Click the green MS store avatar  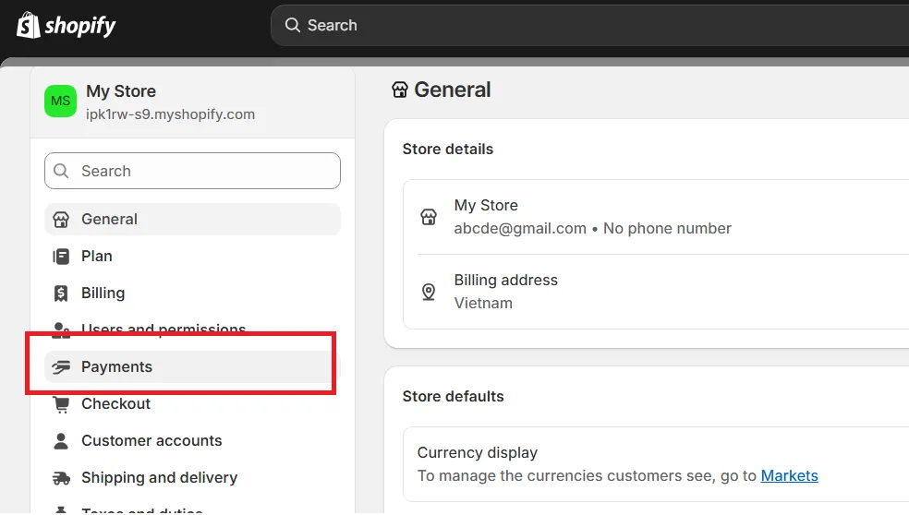pos(60,102)
